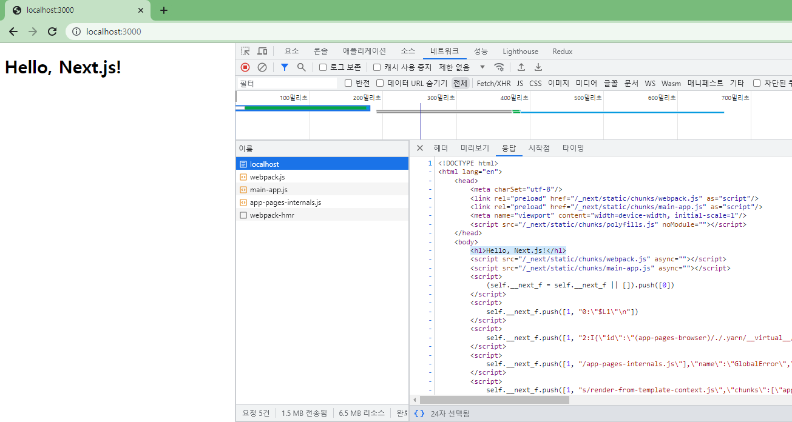
Task: Click the 필터 text input field
Action: (287, 83)
